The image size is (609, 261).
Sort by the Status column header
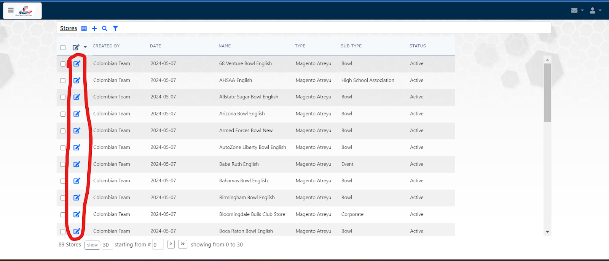pos(418,46)
